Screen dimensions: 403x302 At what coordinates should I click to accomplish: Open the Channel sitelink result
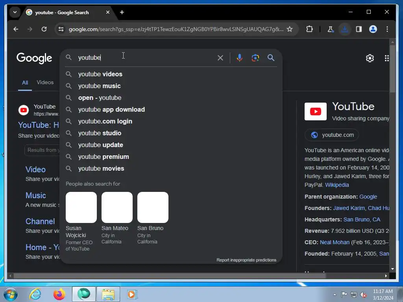(41, 221)
